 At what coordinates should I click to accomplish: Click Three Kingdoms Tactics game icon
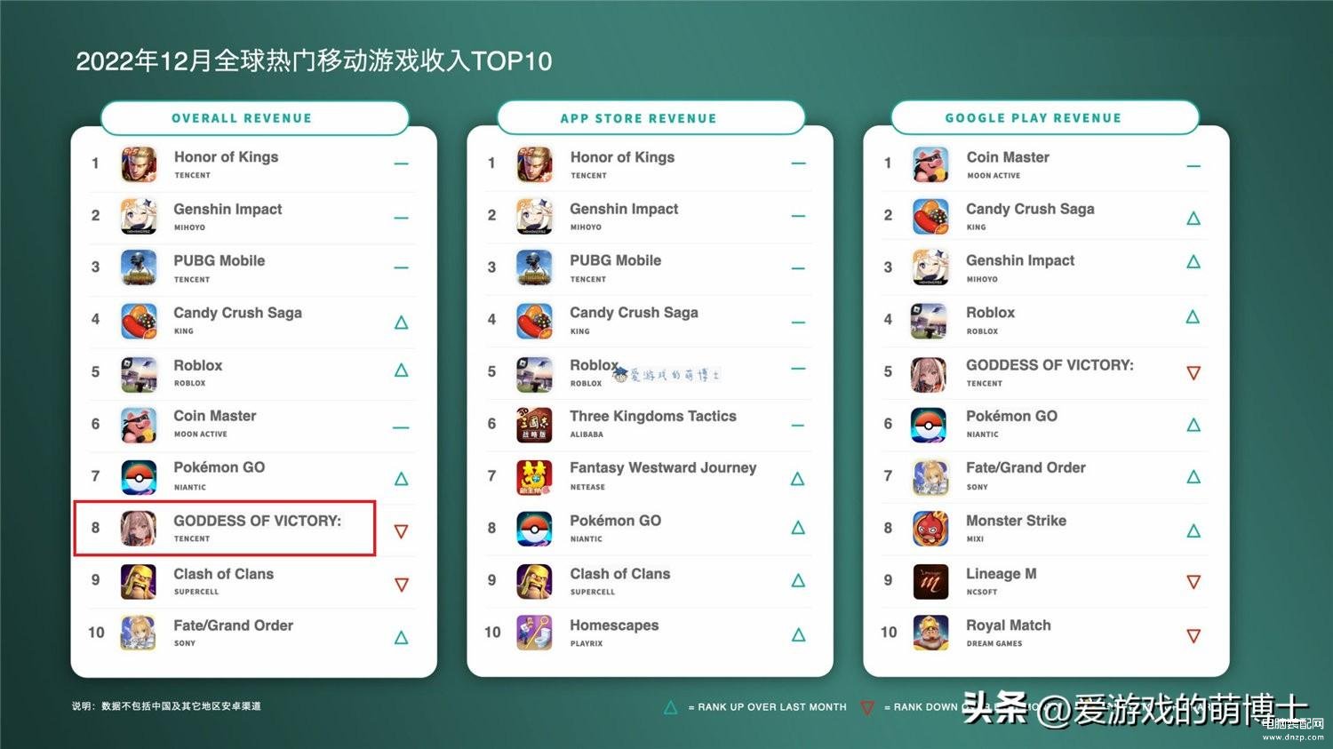pos(535,425)
